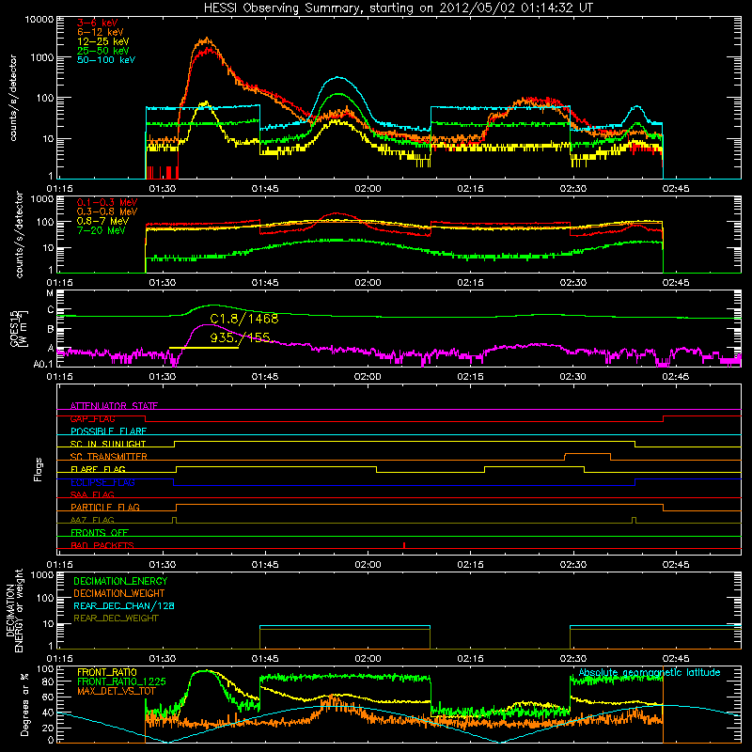Select the green '25-50 keV' legend label
The height and width of the screenshot is (752, 752).
coord(103,51)
